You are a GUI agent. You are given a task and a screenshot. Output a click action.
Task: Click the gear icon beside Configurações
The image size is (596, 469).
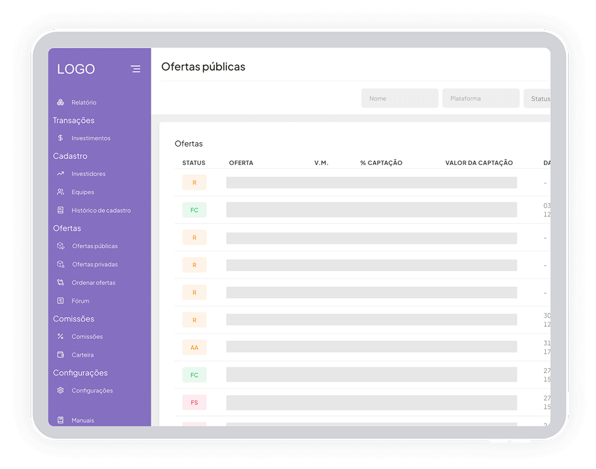[60, 390]
